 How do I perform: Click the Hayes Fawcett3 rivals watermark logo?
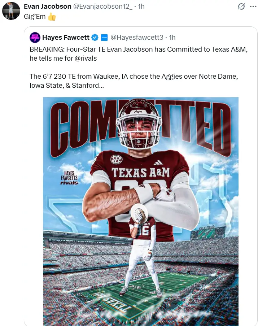pyautogui.click(x=69, y=178)
